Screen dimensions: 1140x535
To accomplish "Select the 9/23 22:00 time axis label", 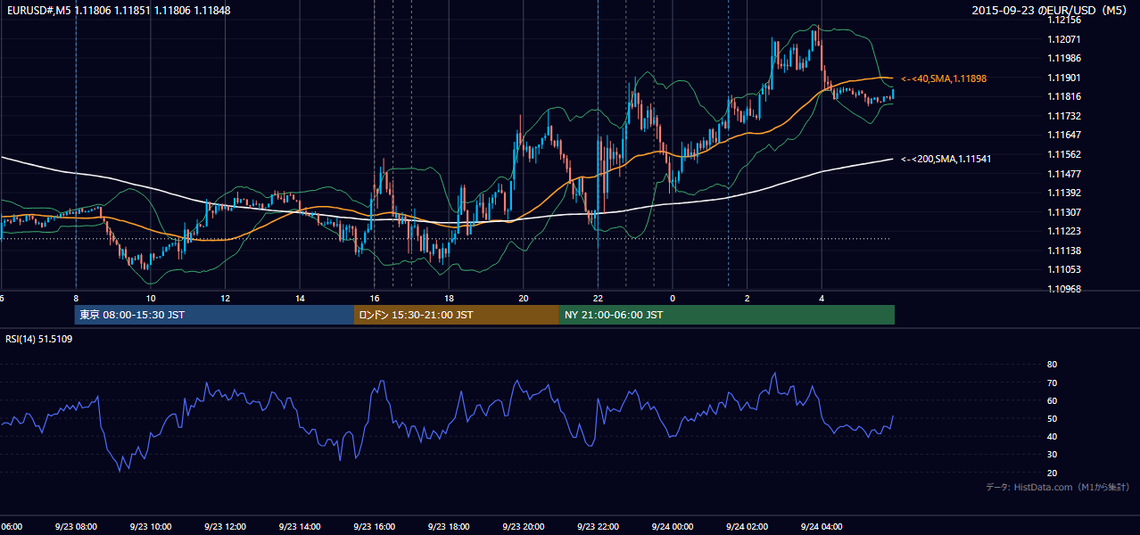I will point(598,526).
